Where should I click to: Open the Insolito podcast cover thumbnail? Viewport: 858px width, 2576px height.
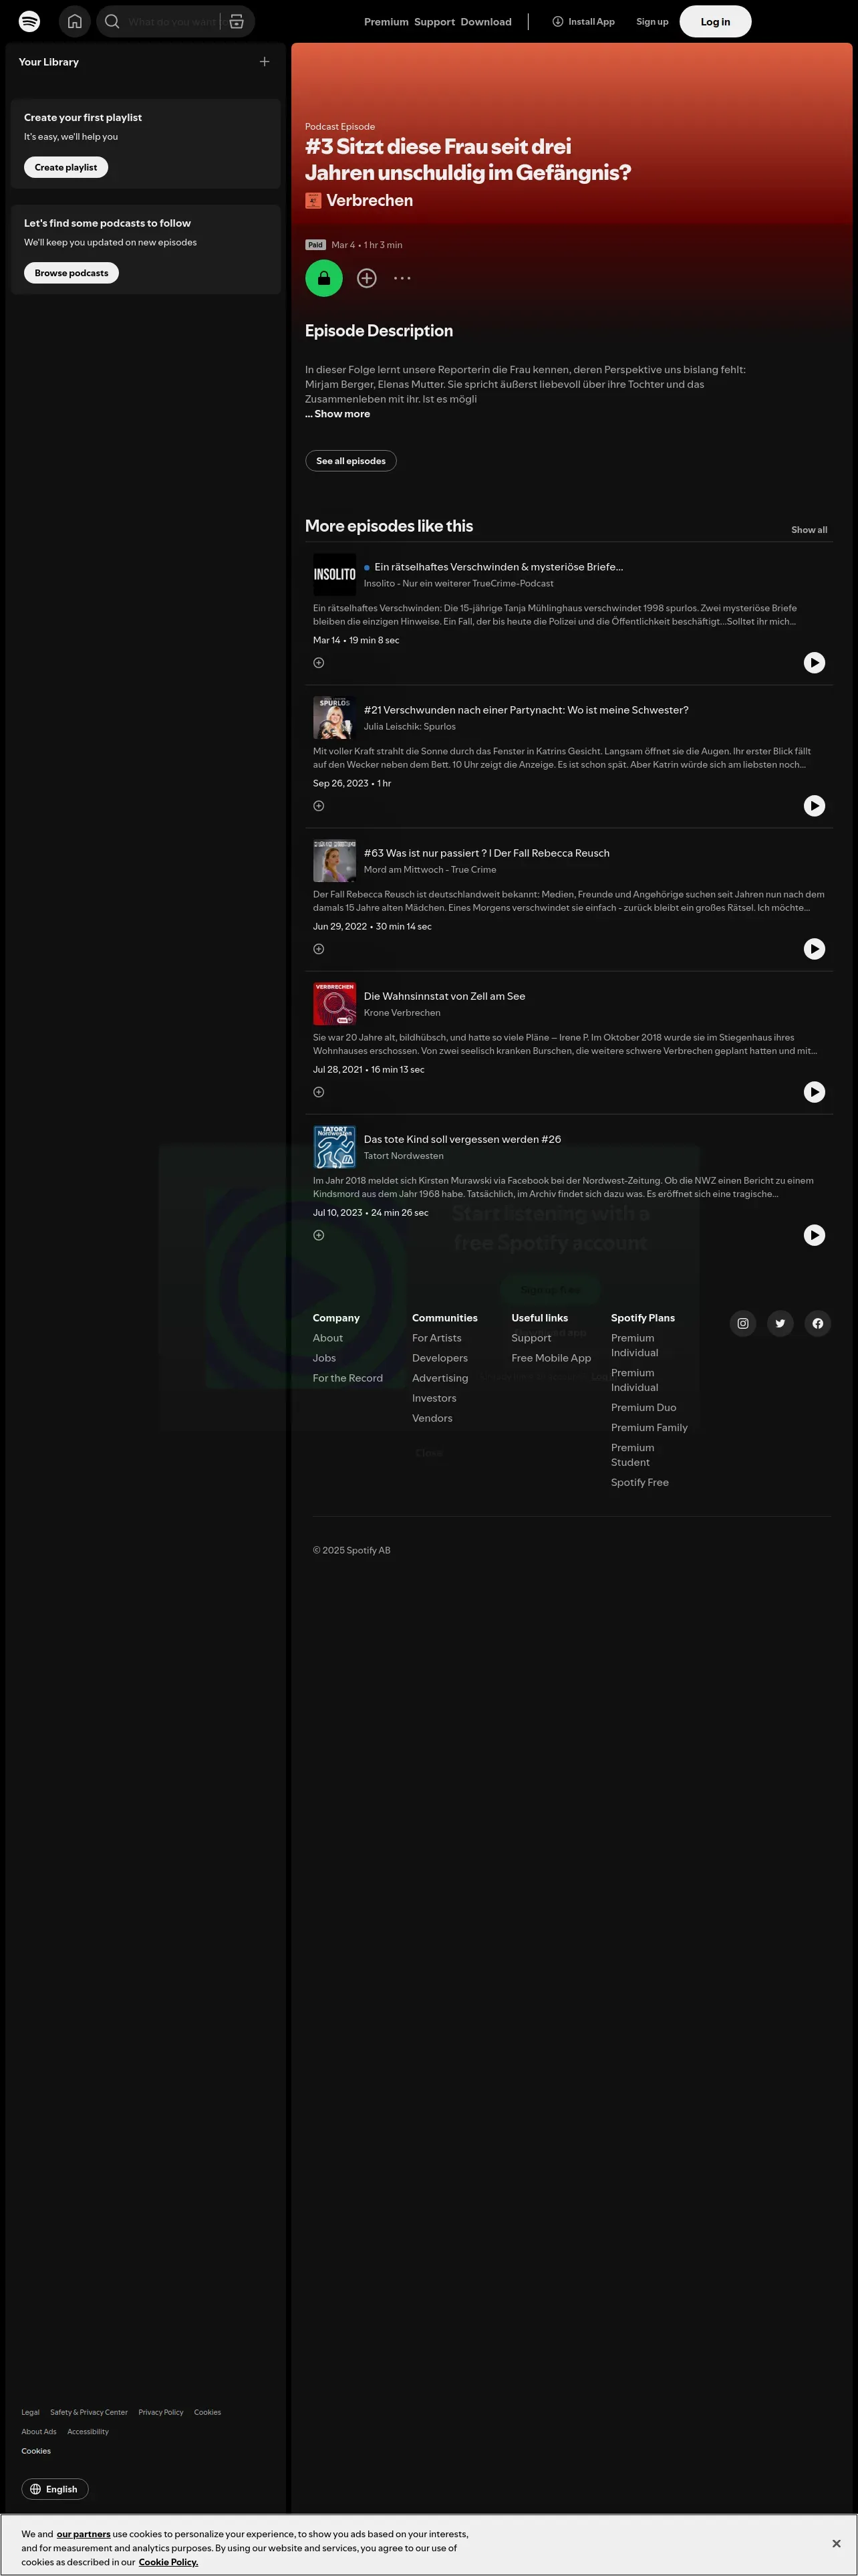point(335,575)
